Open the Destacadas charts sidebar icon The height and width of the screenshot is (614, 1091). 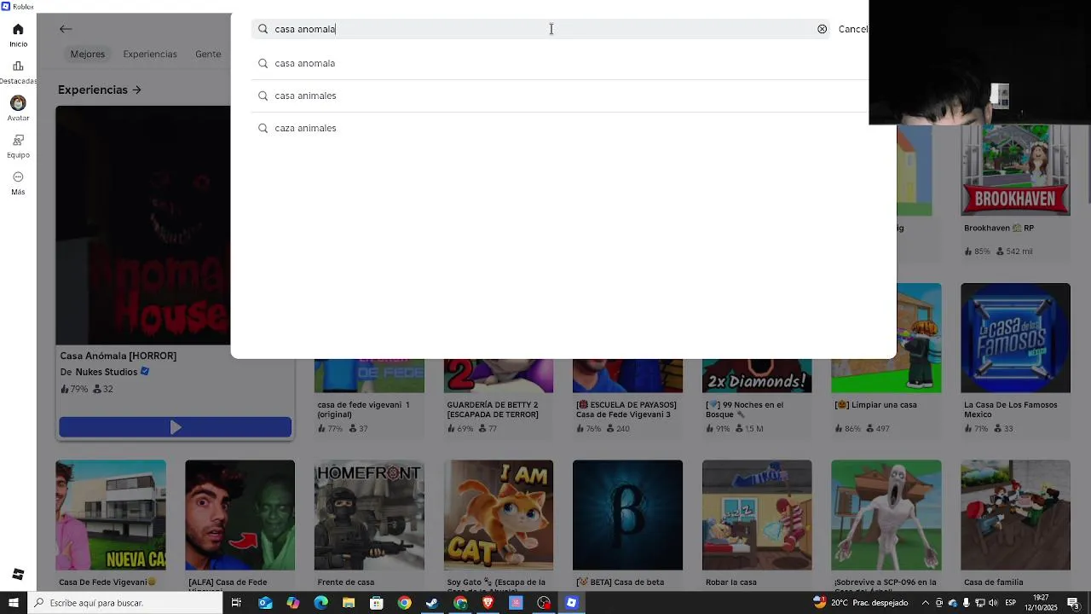[x=18, y=66]
